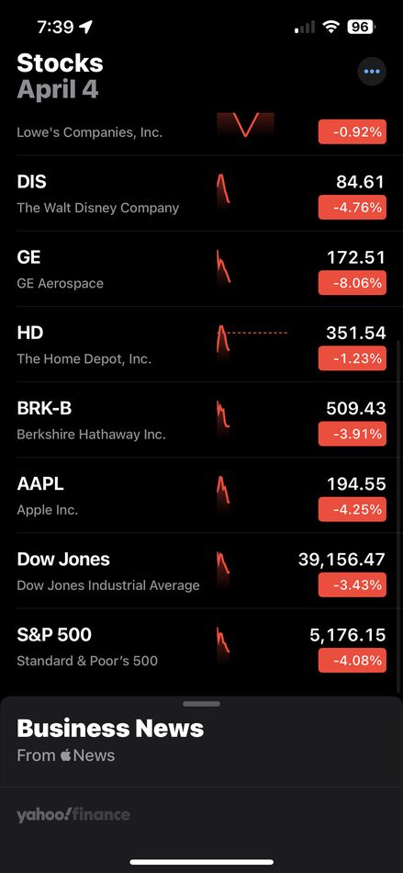Toggle Disney's -4.76% change badge

click(x=352, y=208)
